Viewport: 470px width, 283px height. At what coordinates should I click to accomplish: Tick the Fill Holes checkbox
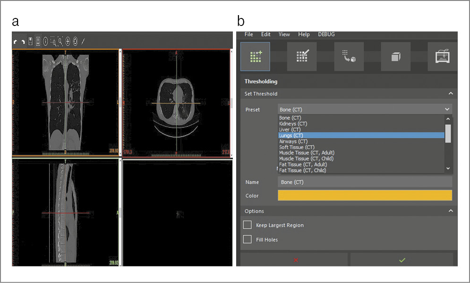pyautogui.click(x=247, y=240)
